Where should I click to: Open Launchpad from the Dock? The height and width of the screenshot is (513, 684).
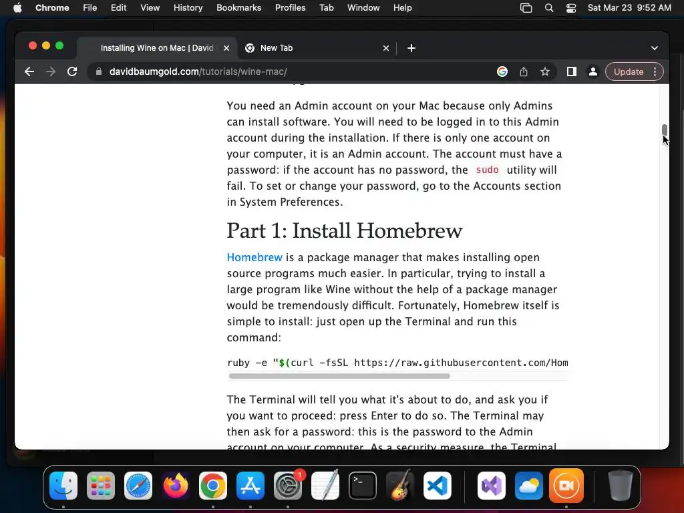pos(101,486)
